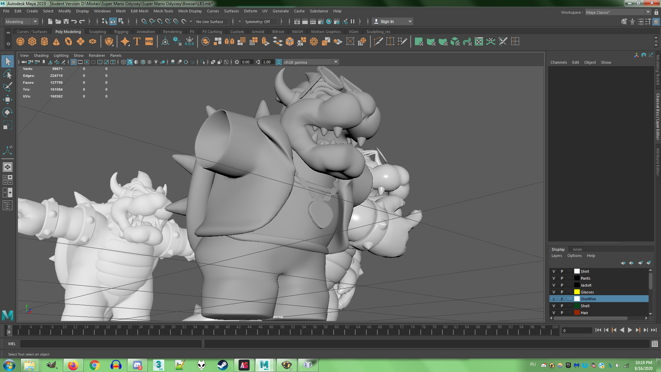661x372 pixels.
Task: Open the No Live Surface field
Action: pos(211,21)
